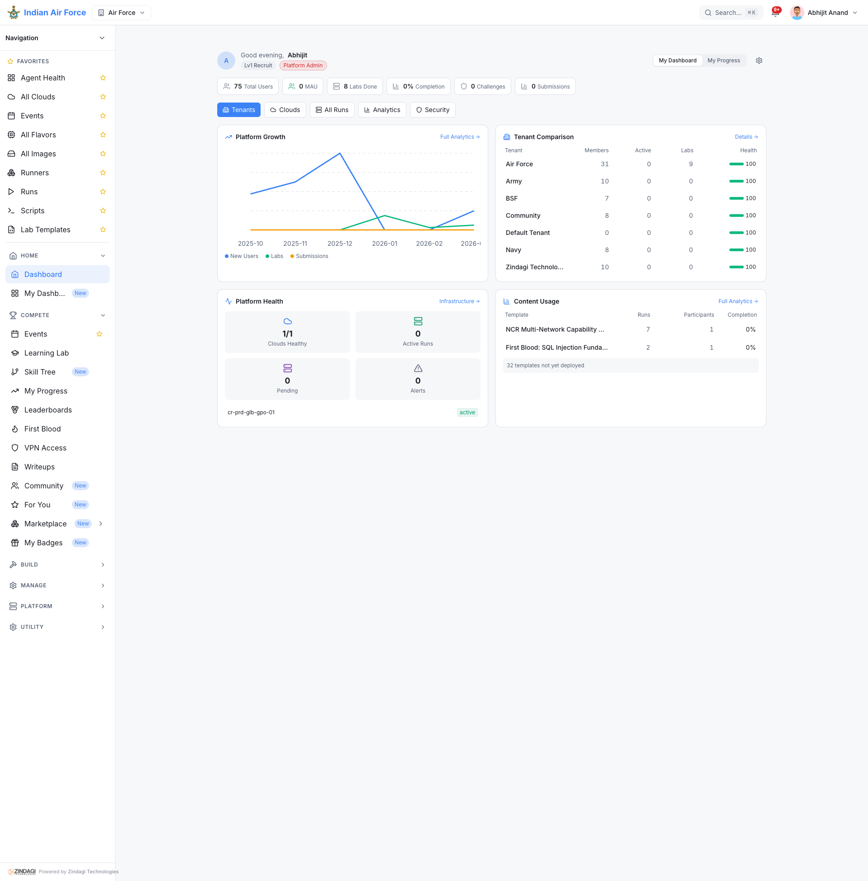This screenshot has height=881, width=868.
Task: Switch to the My Progress view tab
Action: click(x=723, y=61)
